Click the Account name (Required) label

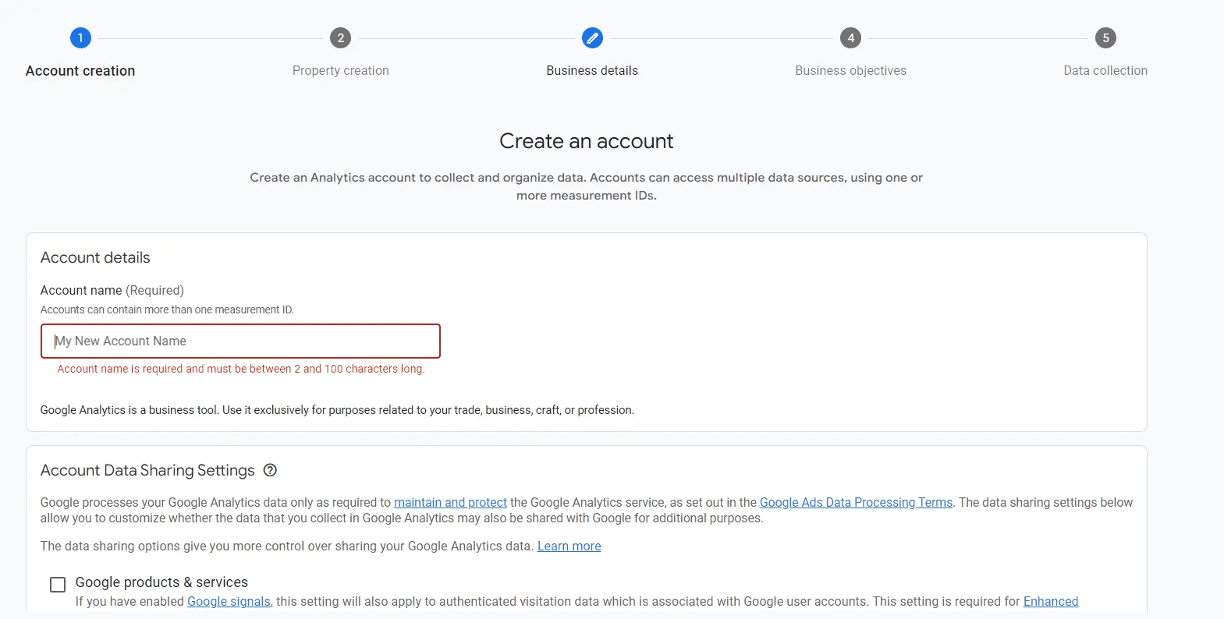pyautogui.click(x=112, y=291)
